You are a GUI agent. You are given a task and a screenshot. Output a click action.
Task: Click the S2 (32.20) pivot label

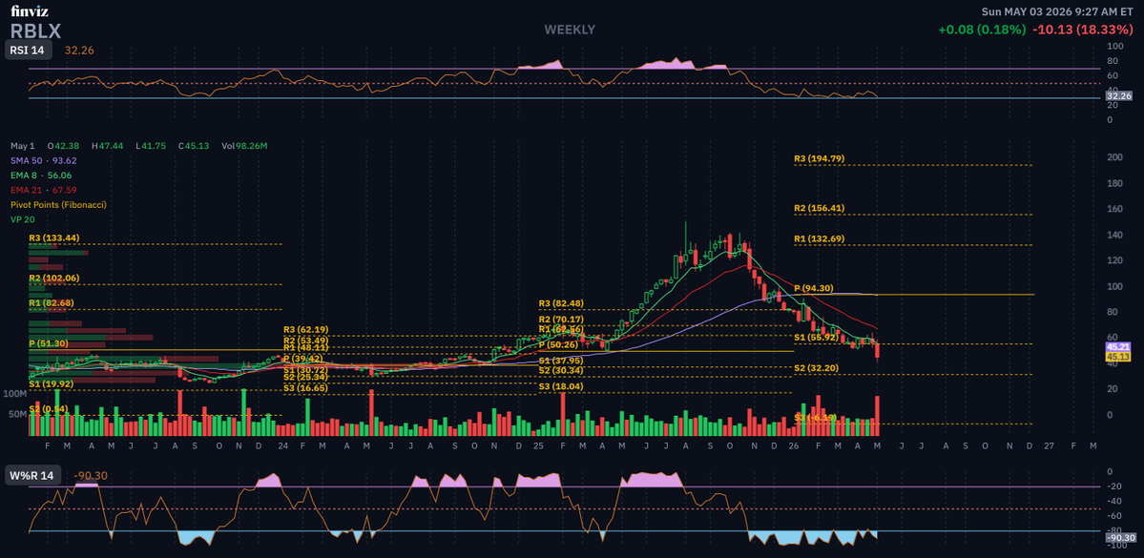(817, 368)
